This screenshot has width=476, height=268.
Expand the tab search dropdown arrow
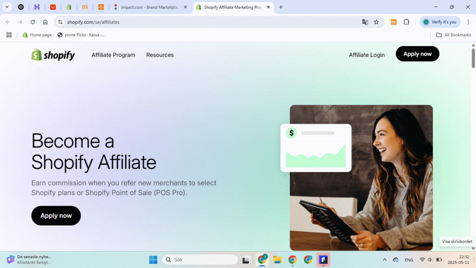(x=7, y=7)
